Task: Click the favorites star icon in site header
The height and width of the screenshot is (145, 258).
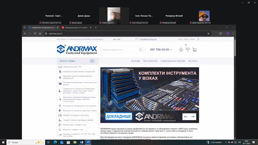Action: tap(181, 50)
